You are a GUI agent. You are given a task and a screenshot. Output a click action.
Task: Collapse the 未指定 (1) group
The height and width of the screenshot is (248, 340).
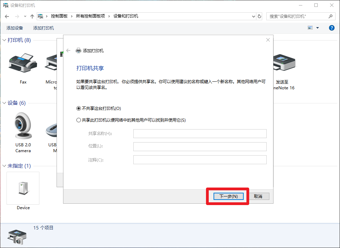[4, 166]
